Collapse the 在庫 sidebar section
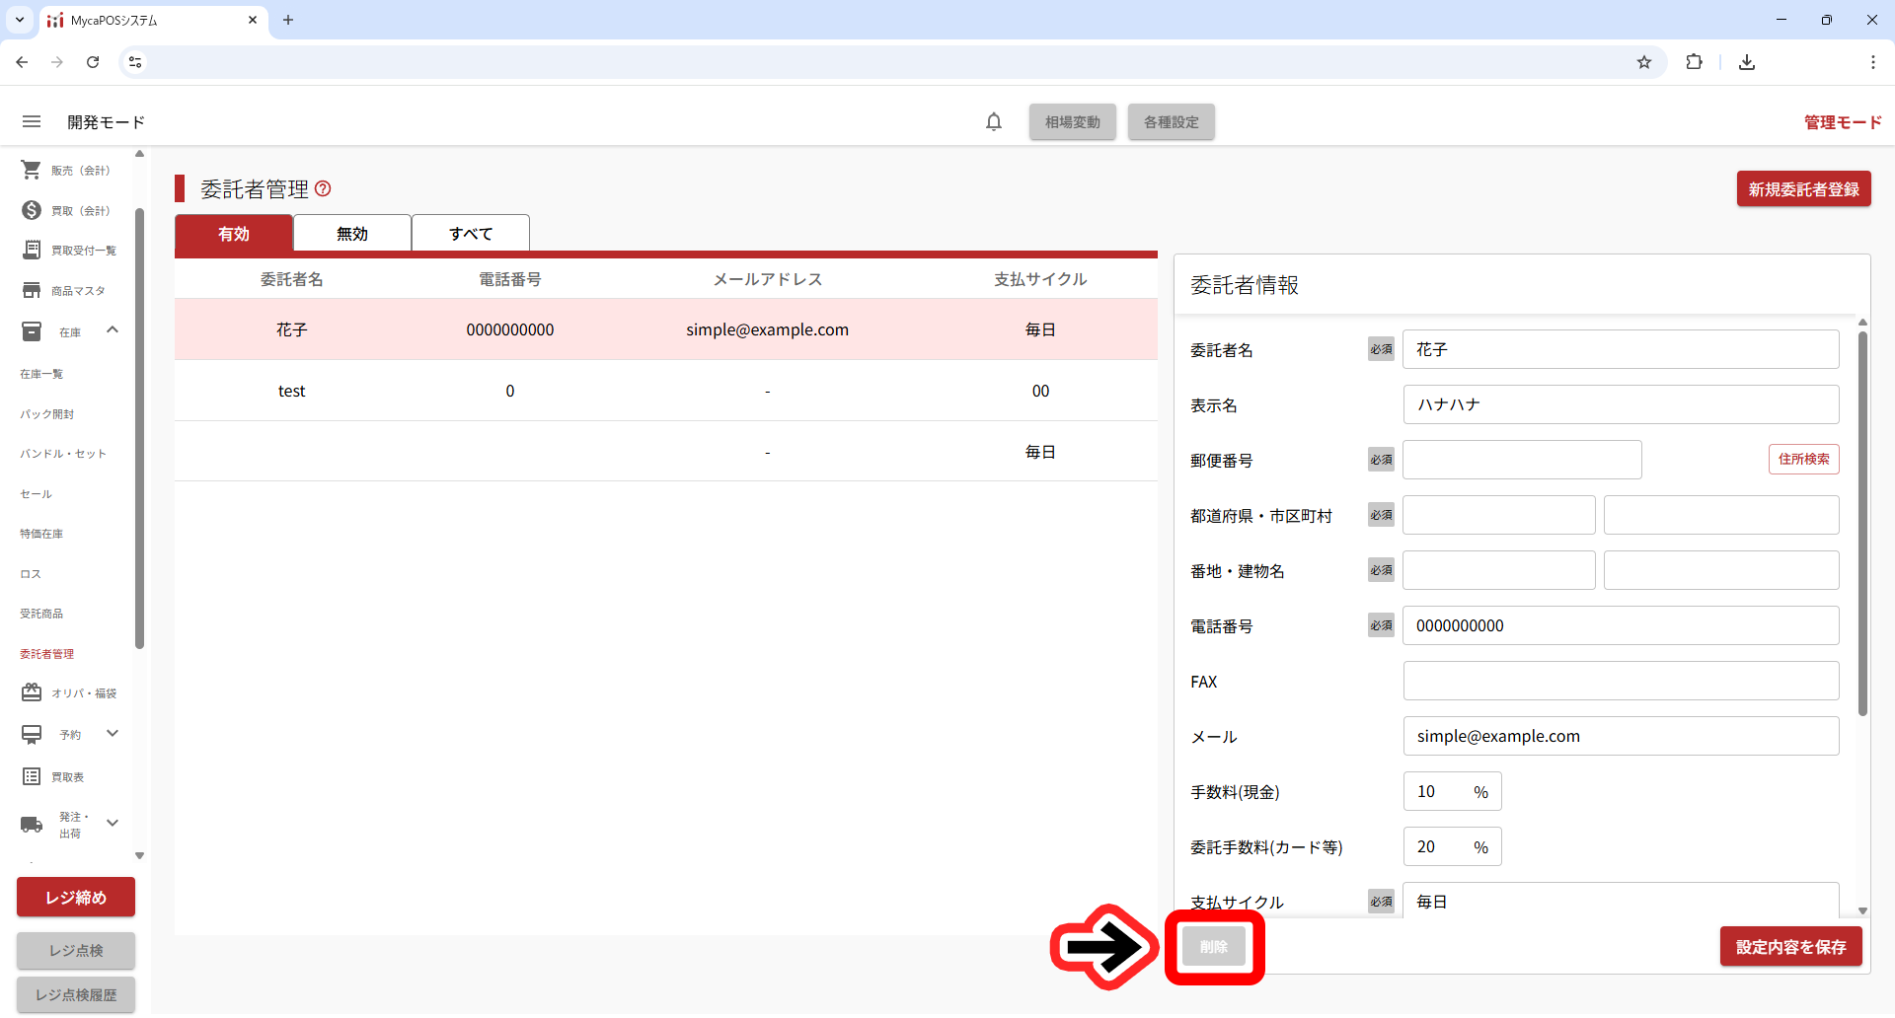 (x=113, y=330)
